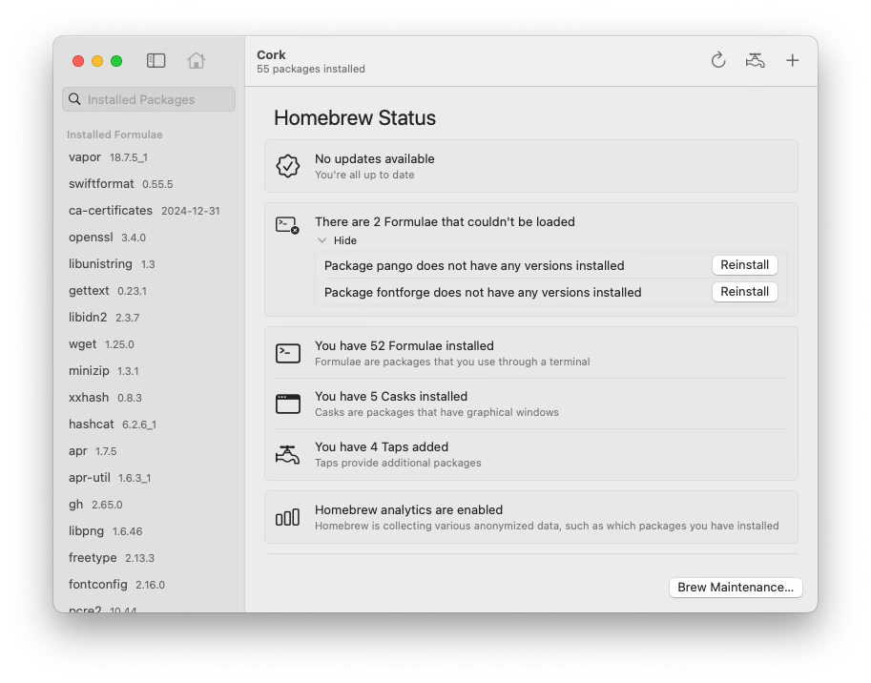Select the openssl formula
871x683 pixels.
149,238
